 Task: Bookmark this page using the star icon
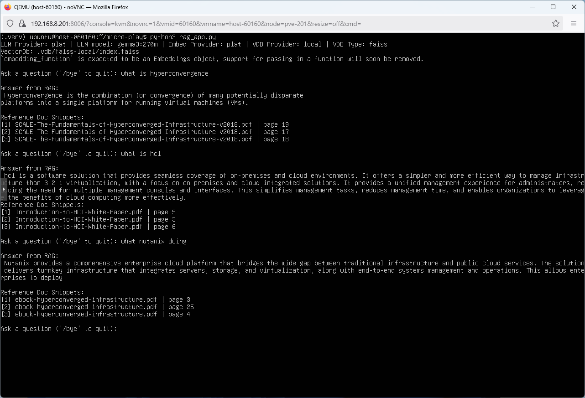556,23
